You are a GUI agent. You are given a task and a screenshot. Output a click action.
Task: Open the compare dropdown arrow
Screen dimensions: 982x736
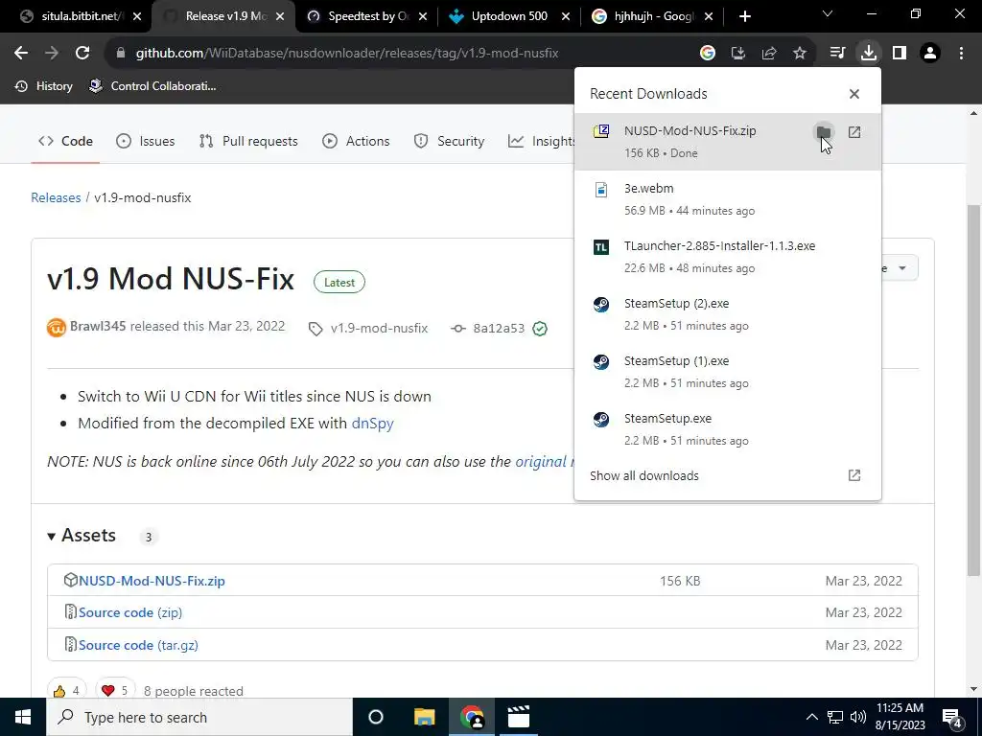pos(901,268)
